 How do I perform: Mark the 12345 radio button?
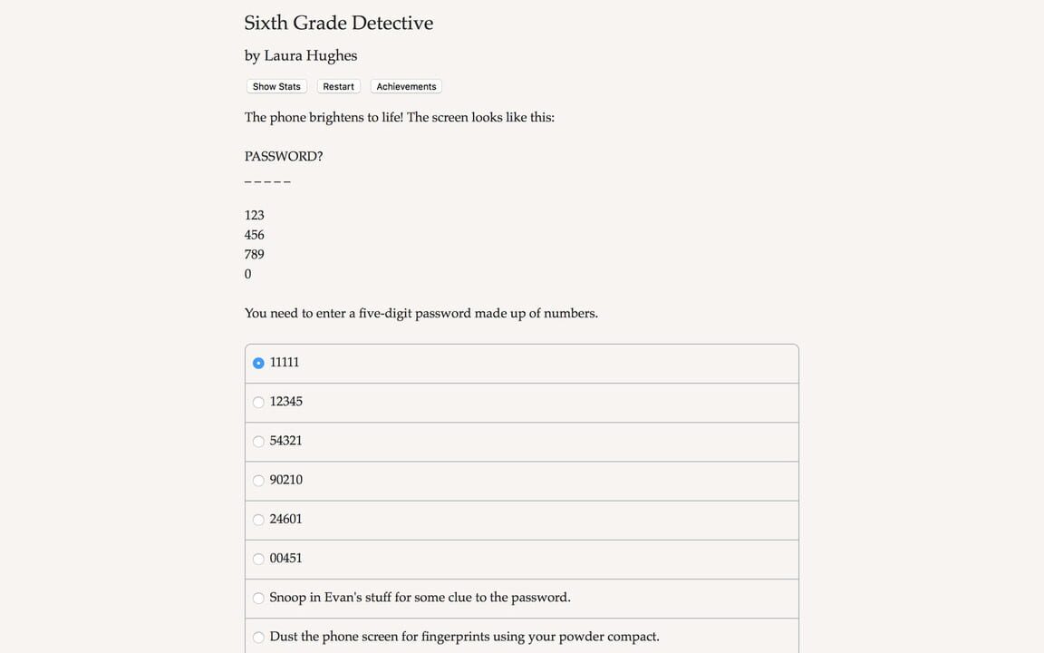coord(258,402)
